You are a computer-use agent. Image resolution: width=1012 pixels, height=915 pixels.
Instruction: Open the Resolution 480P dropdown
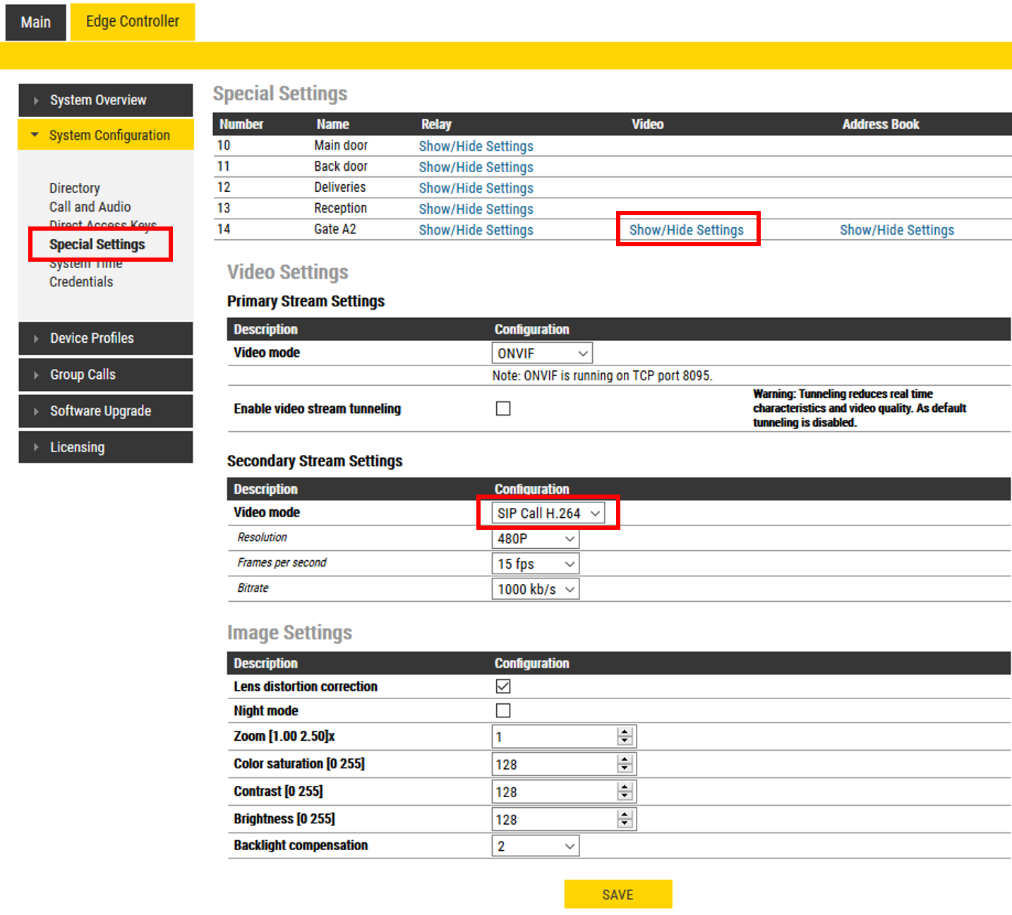point(535,539)
